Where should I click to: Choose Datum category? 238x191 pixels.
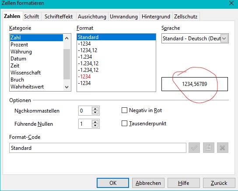click(x=36, y=59)
